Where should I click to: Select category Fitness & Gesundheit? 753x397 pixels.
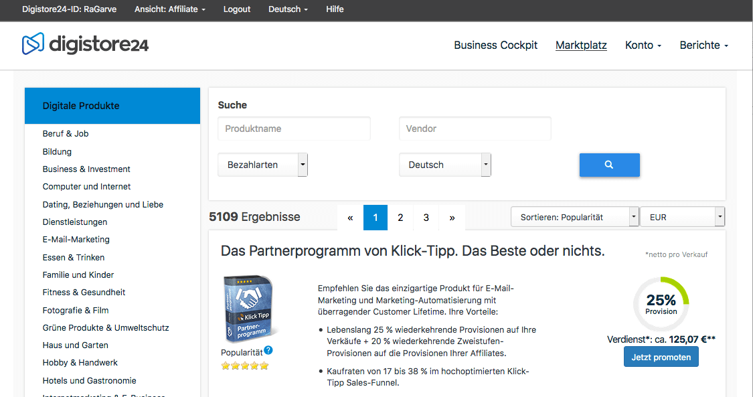click(84, 292)
